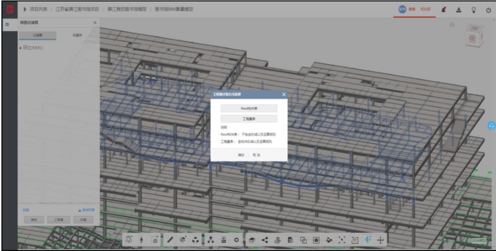Image resolution: width=496 pixels, height=251 pixels.
Task: Expand the 5(551) tree node arrow
Action: (21, 48)
